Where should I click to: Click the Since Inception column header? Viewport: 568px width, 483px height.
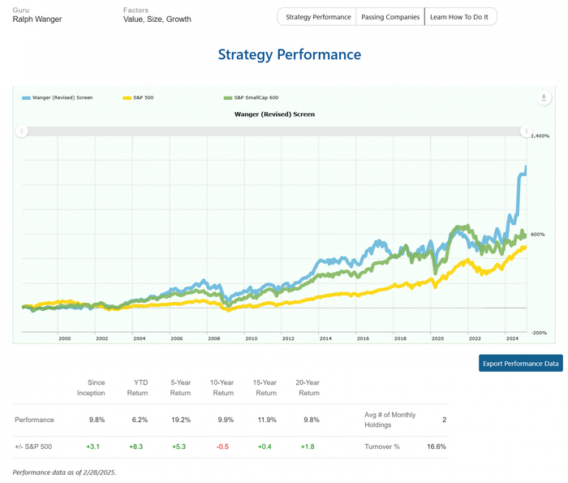(97, 387)
